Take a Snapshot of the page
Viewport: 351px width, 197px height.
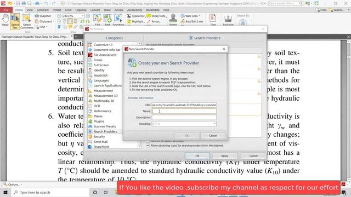coord(43,16)
